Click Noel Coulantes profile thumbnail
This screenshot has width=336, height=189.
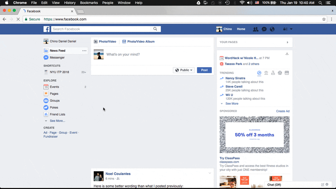[99, 176]
